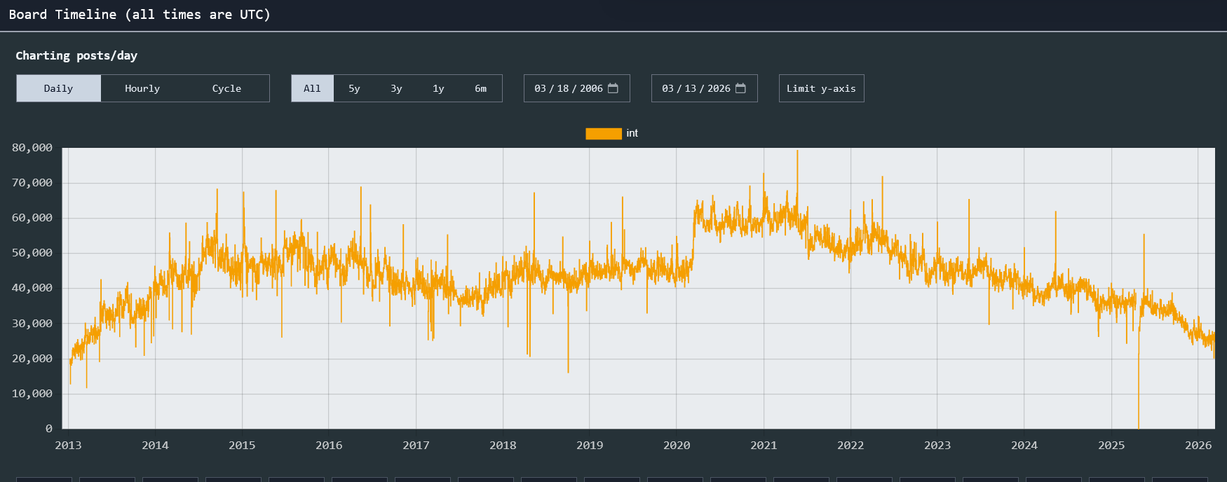Image resolution: width=1227 pixels, height=482 pixels.
Task: Toggle the orange int legend swatch
Action: pyautogui.click(x=604, y=134)
